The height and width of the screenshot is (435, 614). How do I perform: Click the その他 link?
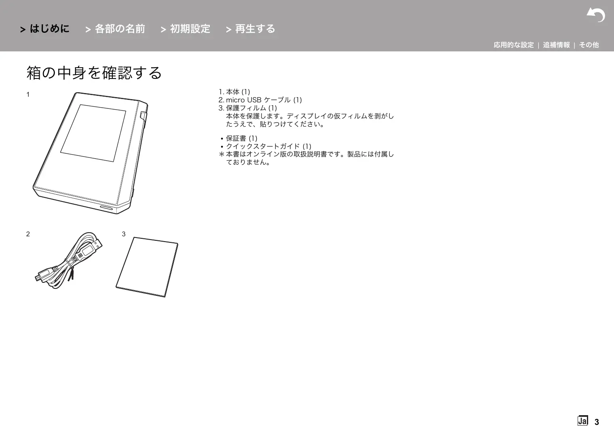(x=589, y=45)
